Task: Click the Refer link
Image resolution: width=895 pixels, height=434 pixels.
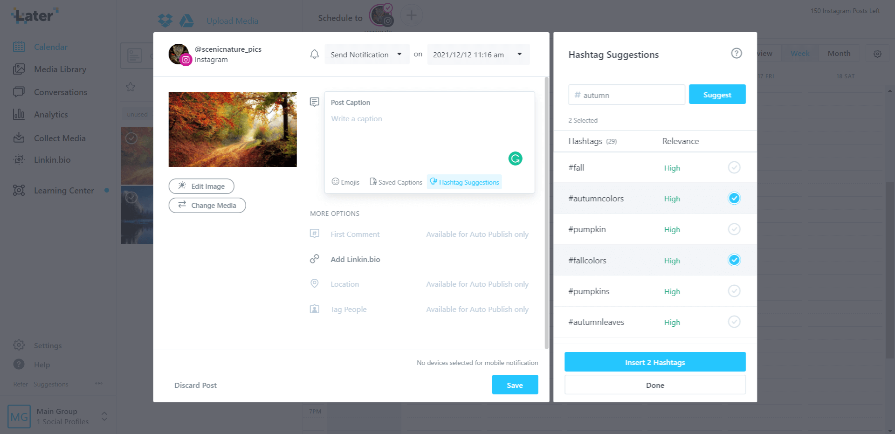Action: pos(21,384)
